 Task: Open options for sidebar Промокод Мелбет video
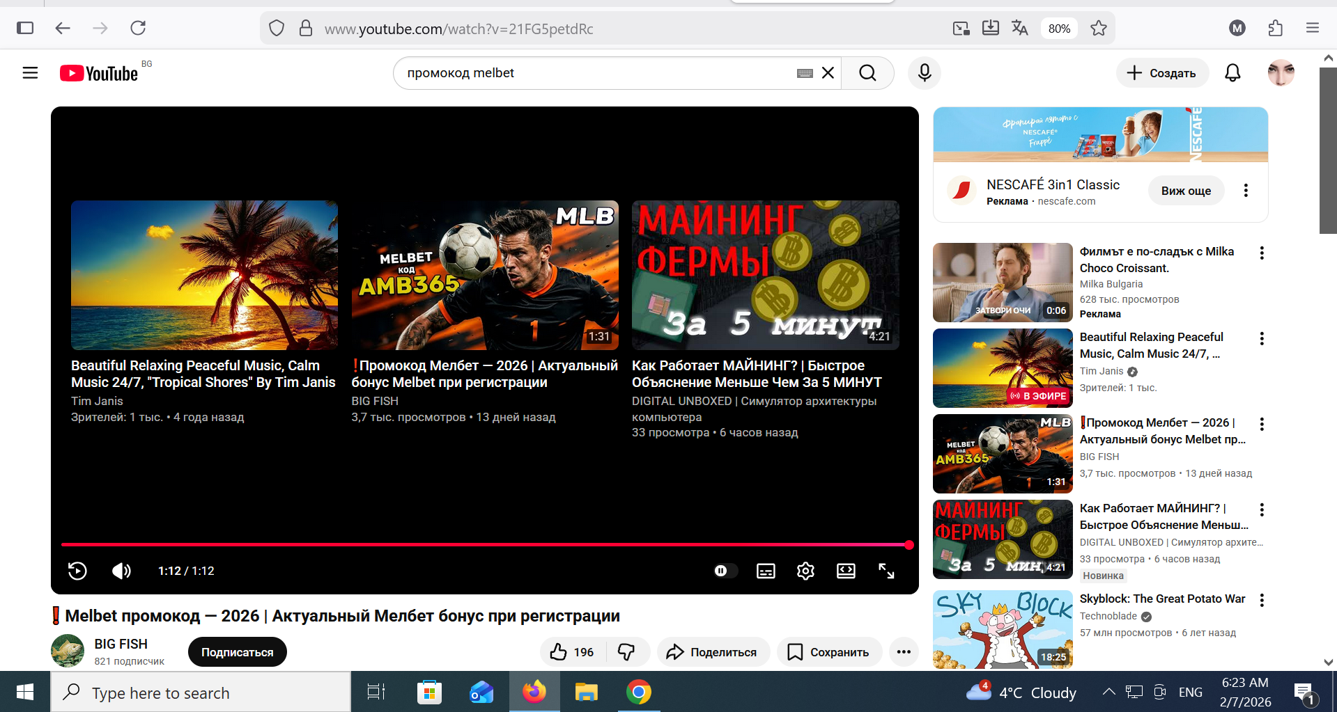pos(1262,424)
